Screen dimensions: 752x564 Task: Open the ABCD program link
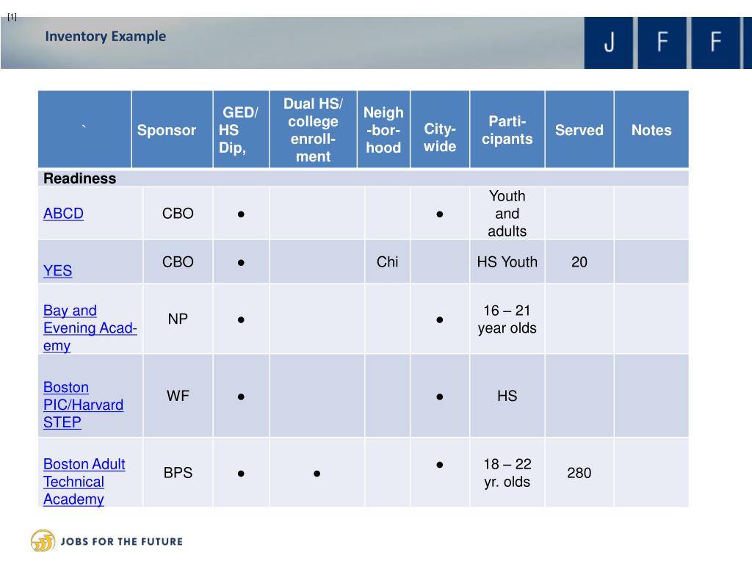[63, 214]
